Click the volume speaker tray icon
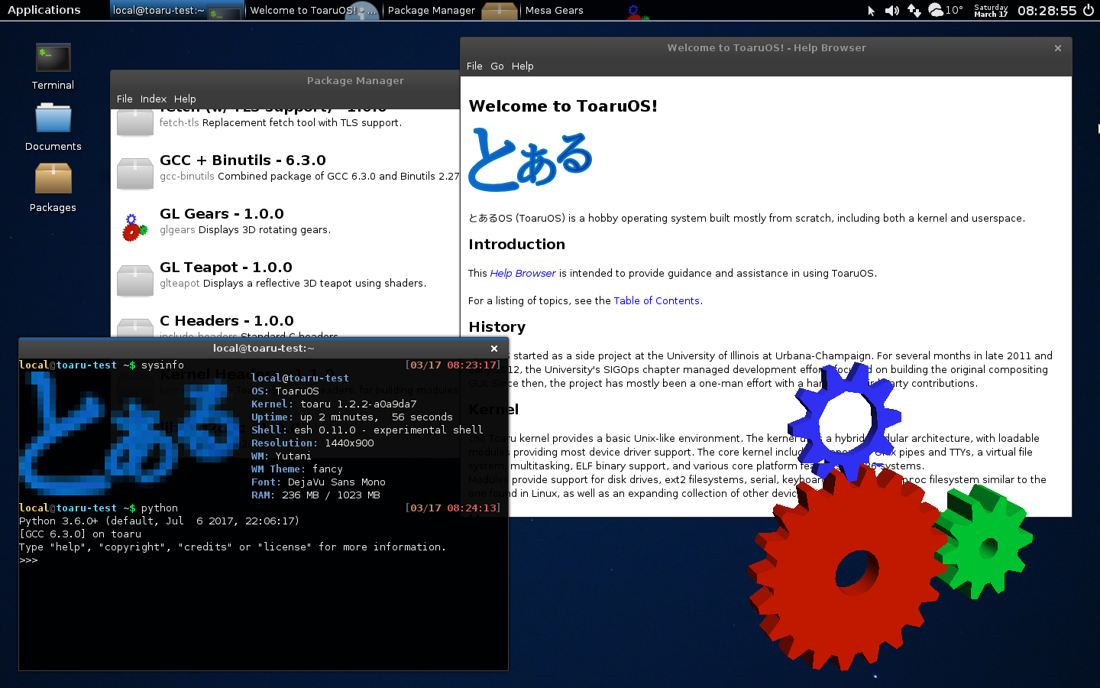Viewport: 1100px width, 688px height. coord(891,11)
